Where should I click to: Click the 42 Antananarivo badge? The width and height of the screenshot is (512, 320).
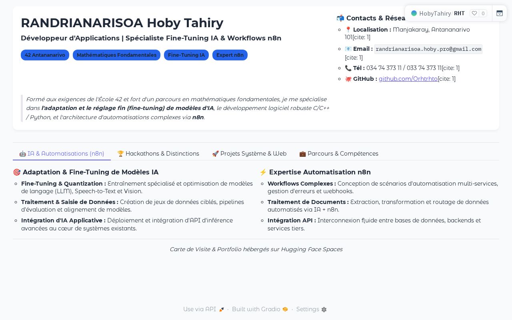pyautogui.click(x=45, y=55)
